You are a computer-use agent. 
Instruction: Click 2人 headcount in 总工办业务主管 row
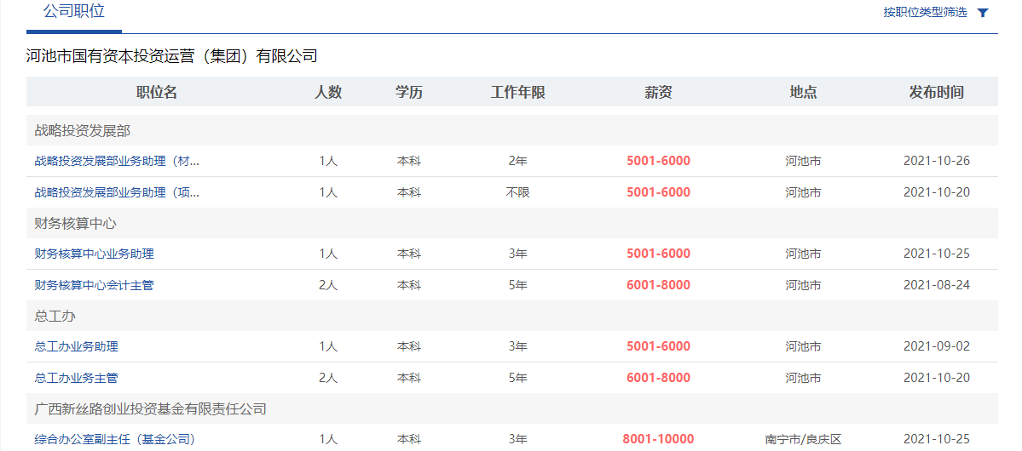(x=328, y=378)
